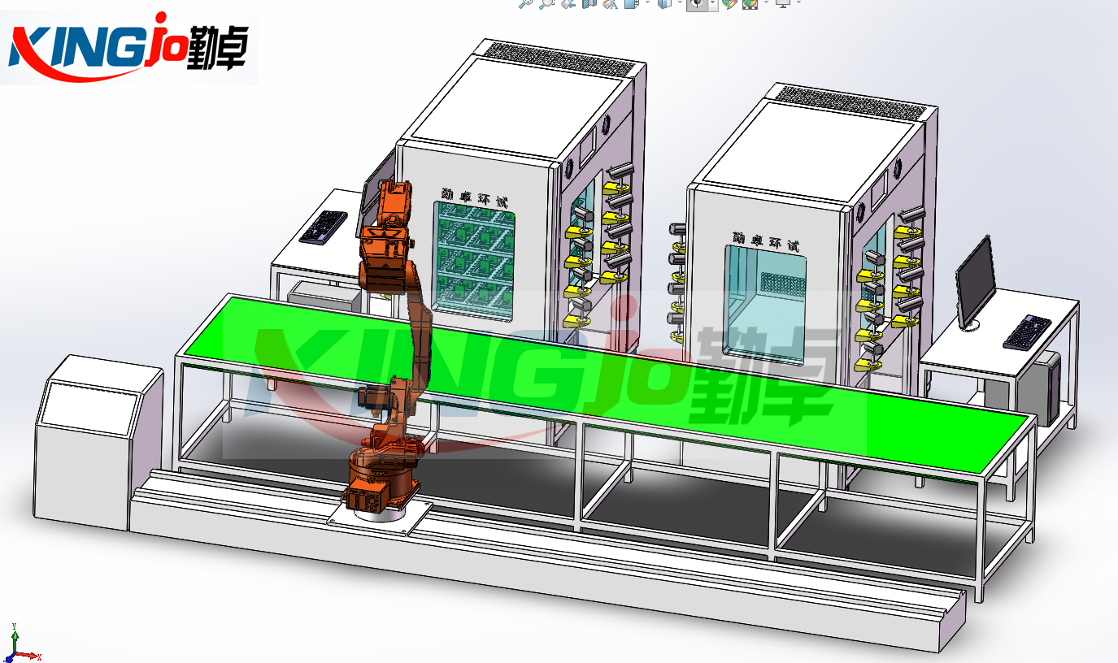
Task: Click the 勤卓环试 label on left chamber
Action: pyautogui.click(x=473, y=197)
